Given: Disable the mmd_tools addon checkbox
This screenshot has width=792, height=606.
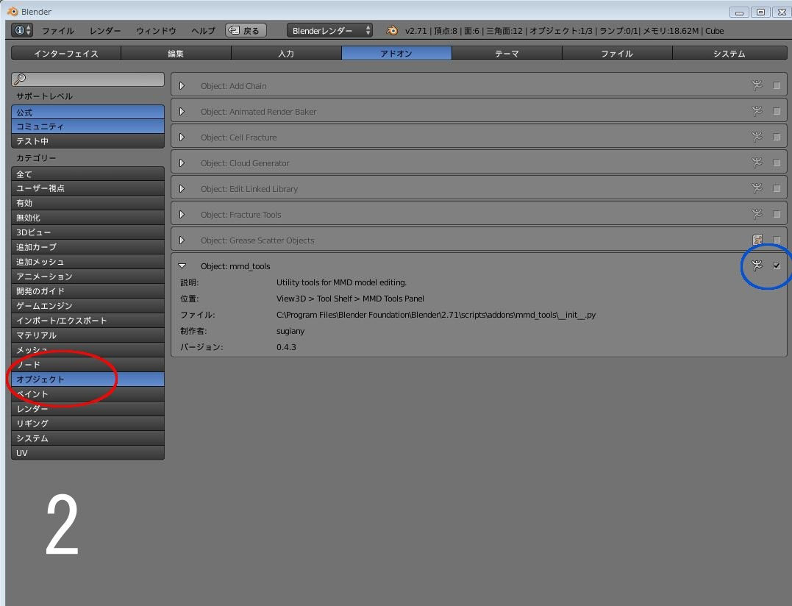Looking at the screenshot, I should click(x=777, y=265).
